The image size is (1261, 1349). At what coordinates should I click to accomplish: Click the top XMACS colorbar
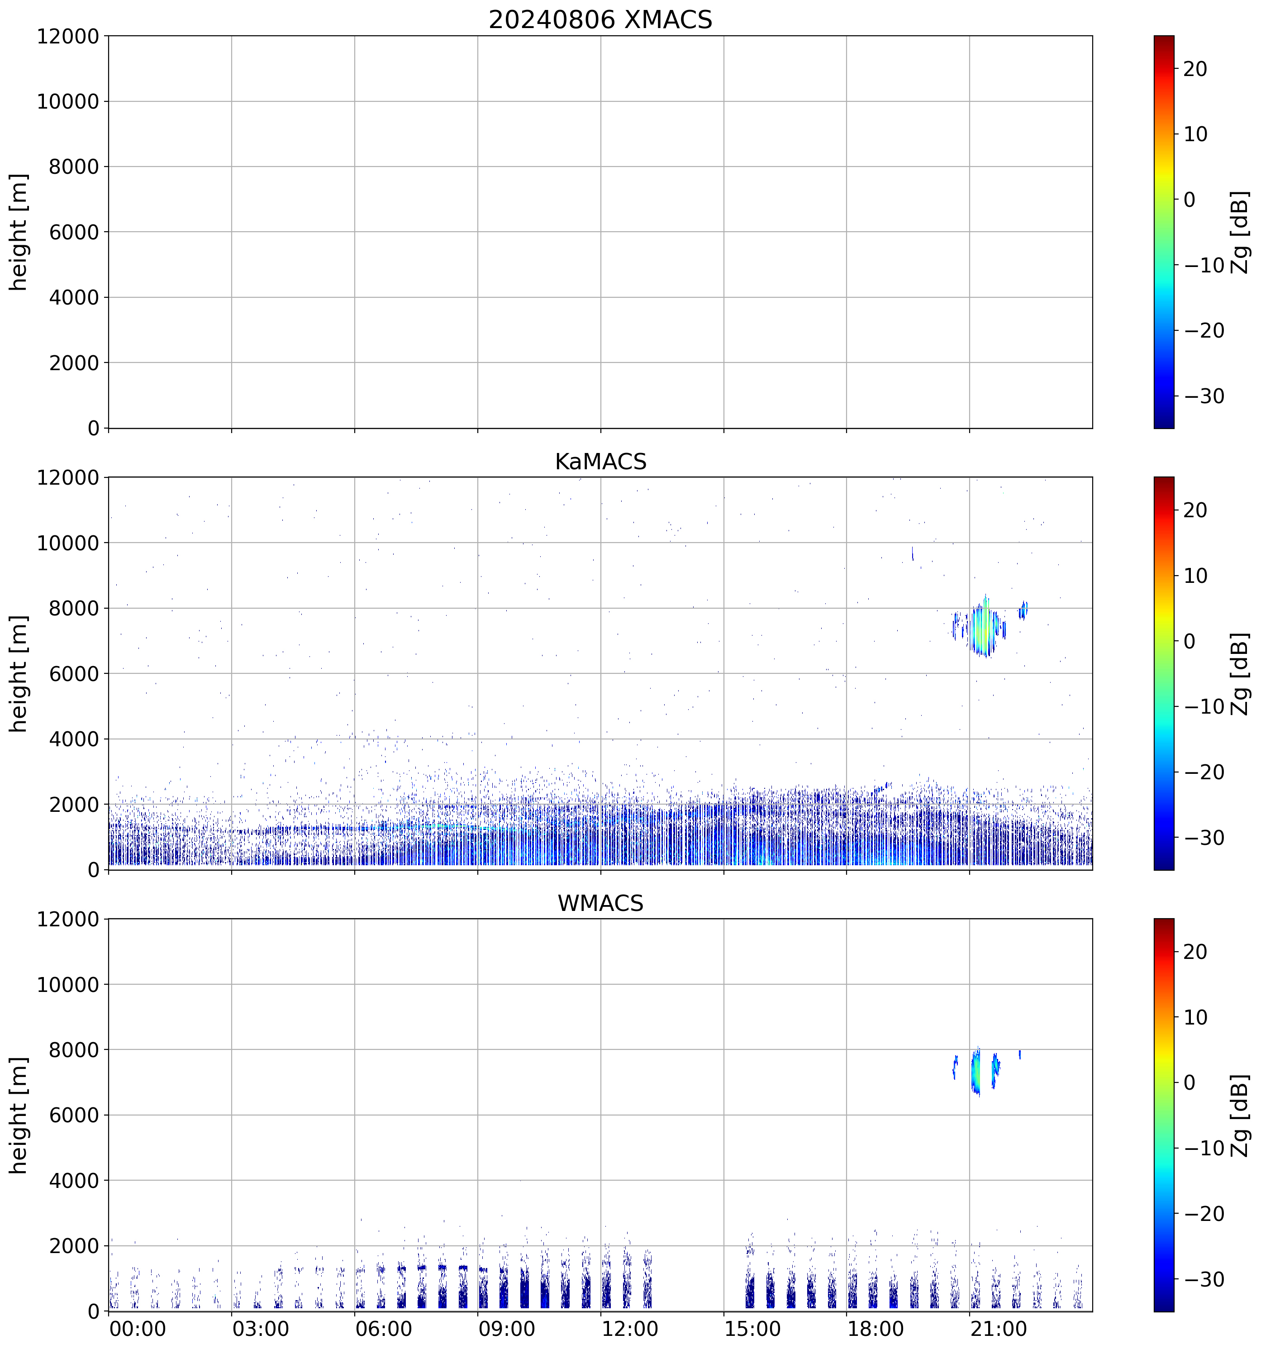1163,231
